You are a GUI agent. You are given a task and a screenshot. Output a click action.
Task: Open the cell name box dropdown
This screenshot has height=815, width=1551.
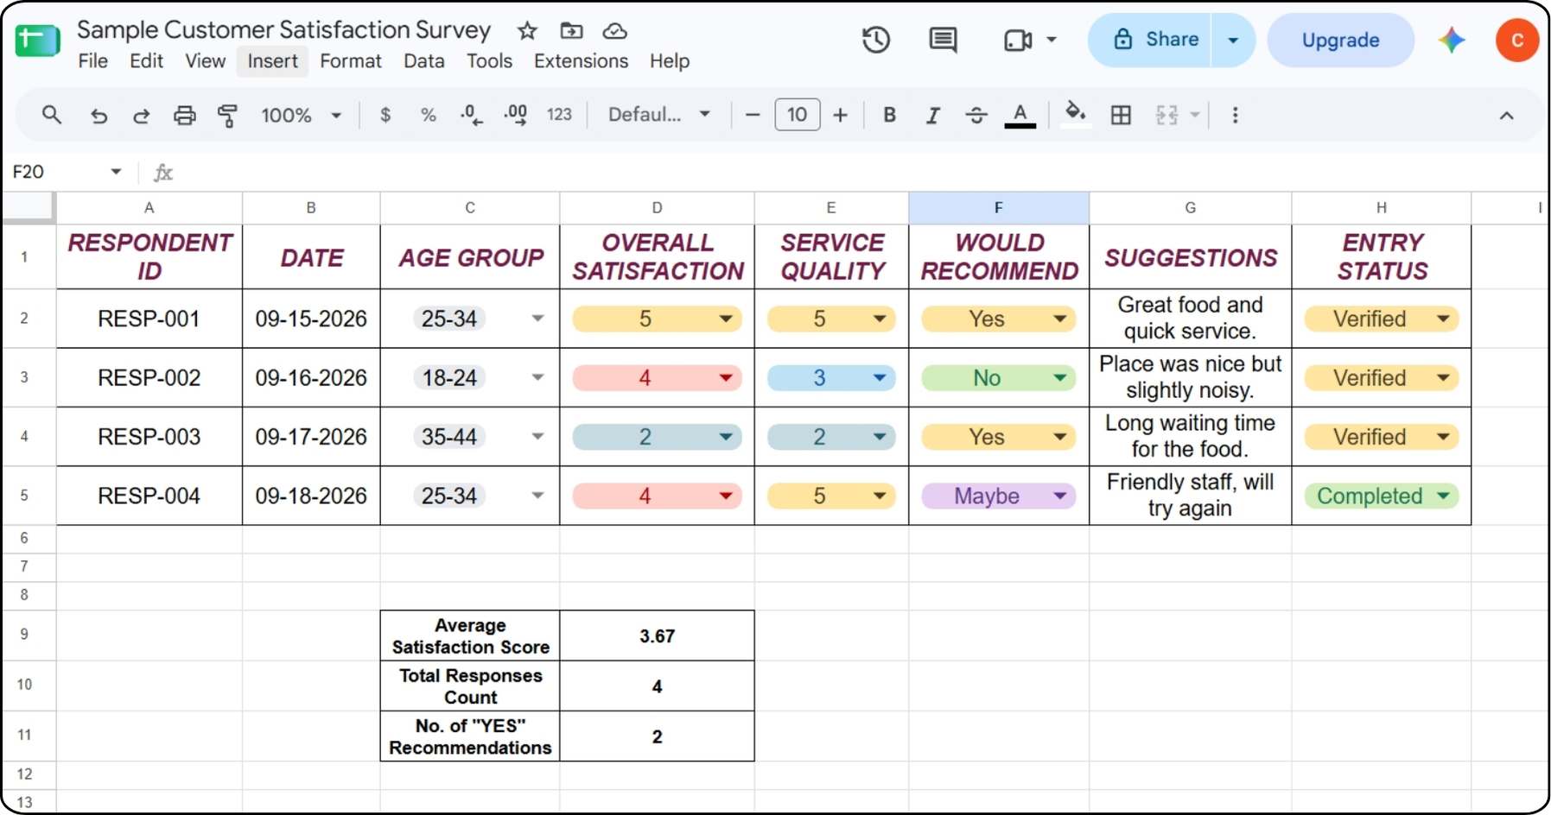116,172
